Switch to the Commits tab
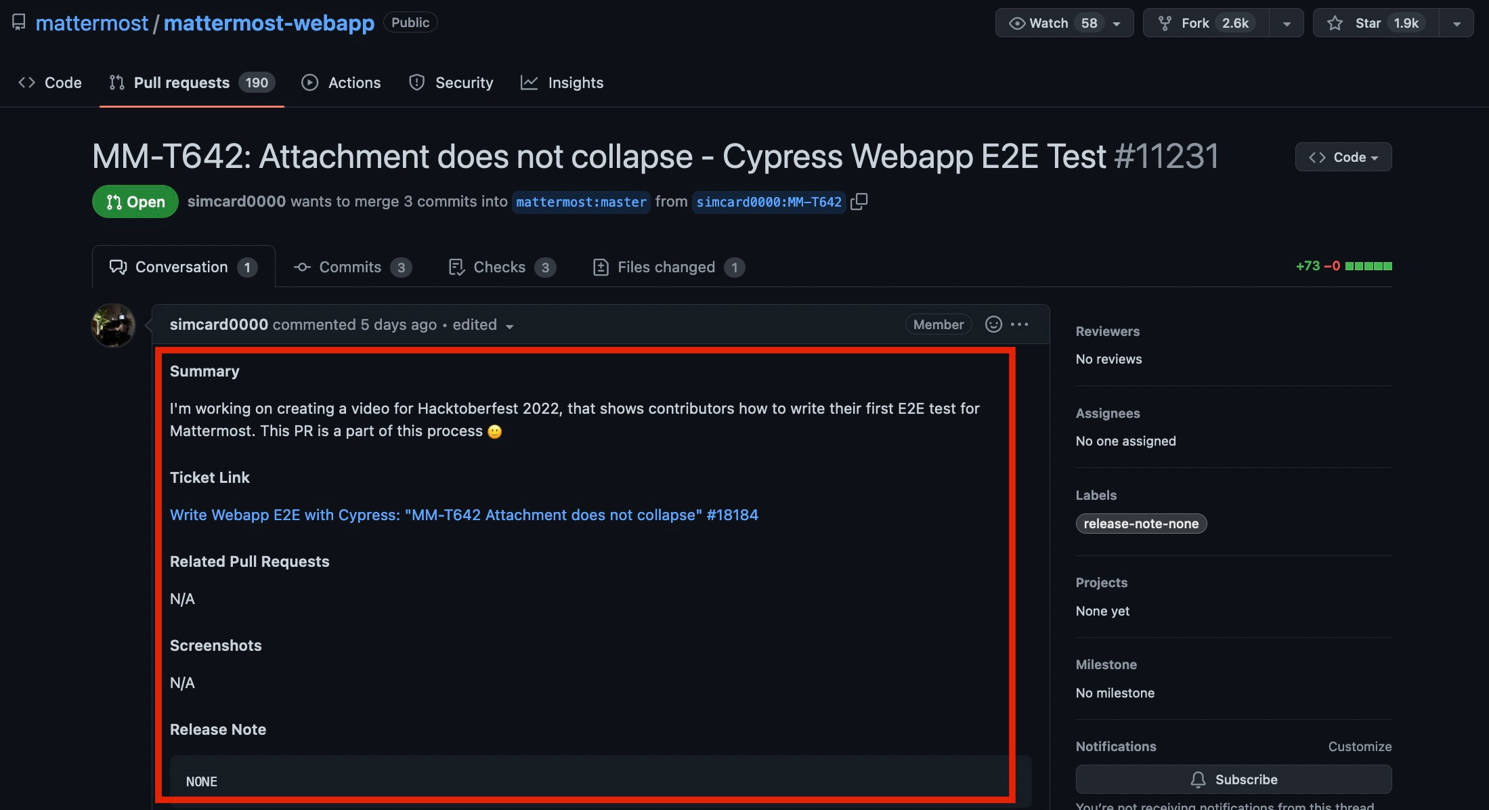The image size is (1489, 810). 352,267
